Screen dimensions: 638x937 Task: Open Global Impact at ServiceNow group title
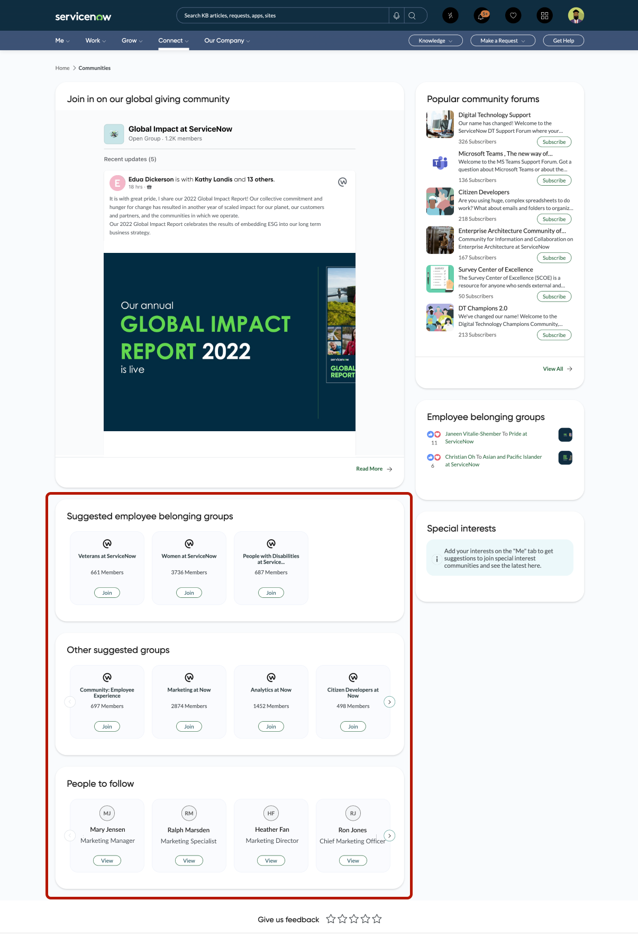point(180,129)
